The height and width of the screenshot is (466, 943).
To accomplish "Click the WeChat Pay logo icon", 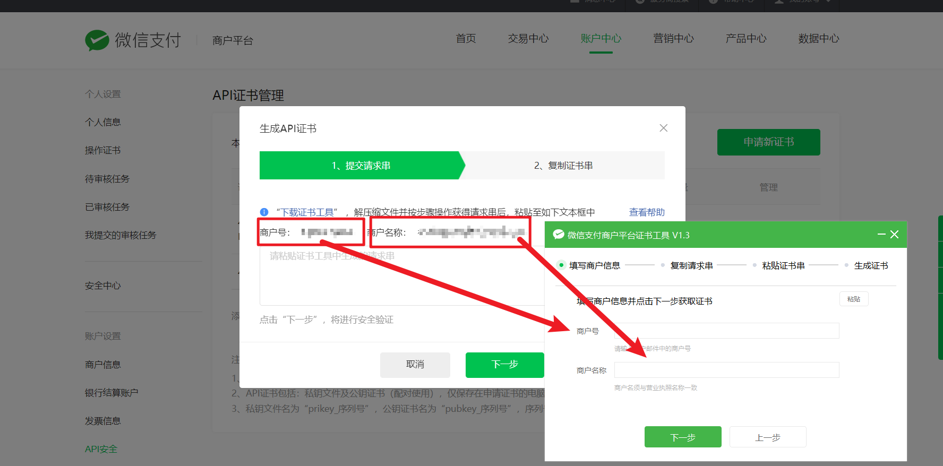I will [97, 40].
